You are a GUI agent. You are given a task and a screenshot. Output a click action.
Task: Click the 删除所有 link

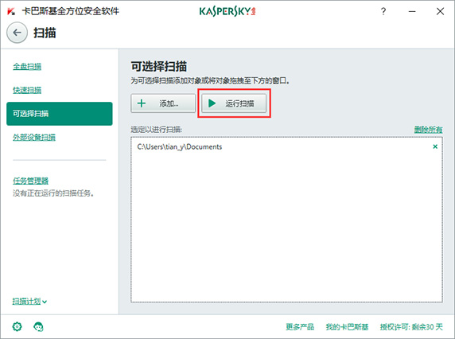(428, 130)
